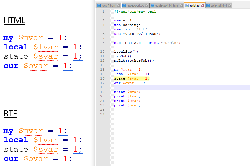Close the script.pl.html tab
The image size is (250, 166).
(x=229, y=5)
